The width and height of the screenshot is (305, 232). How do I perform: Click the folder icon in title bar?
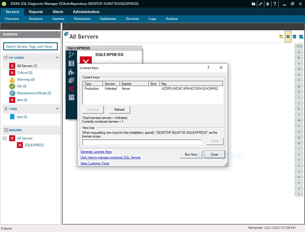[x=253, y=4]
